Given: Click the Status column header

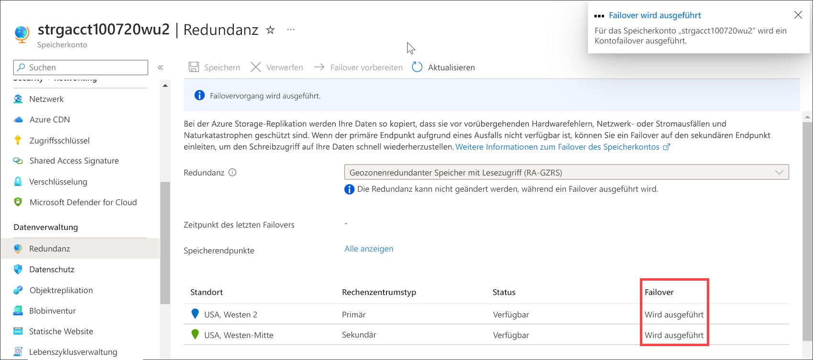Looking at the screenshot, I should (504, 292).
